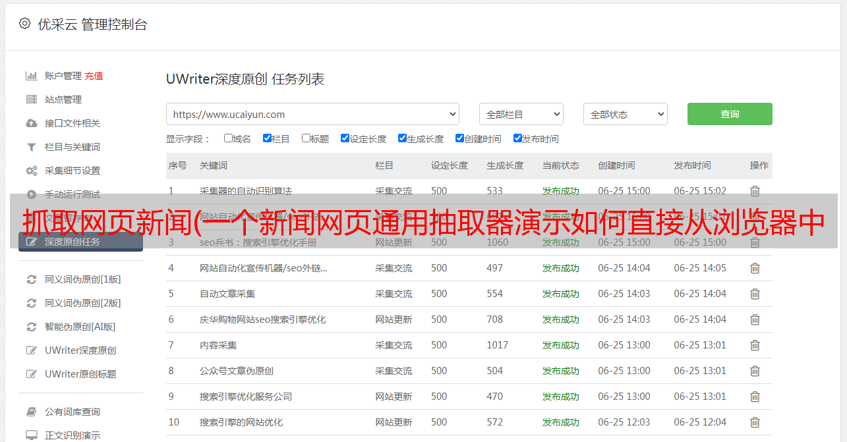Screen dimensions: 847x442
Task: Click the gears icon for 采集细节设置
Action: [x=31, y=171]
